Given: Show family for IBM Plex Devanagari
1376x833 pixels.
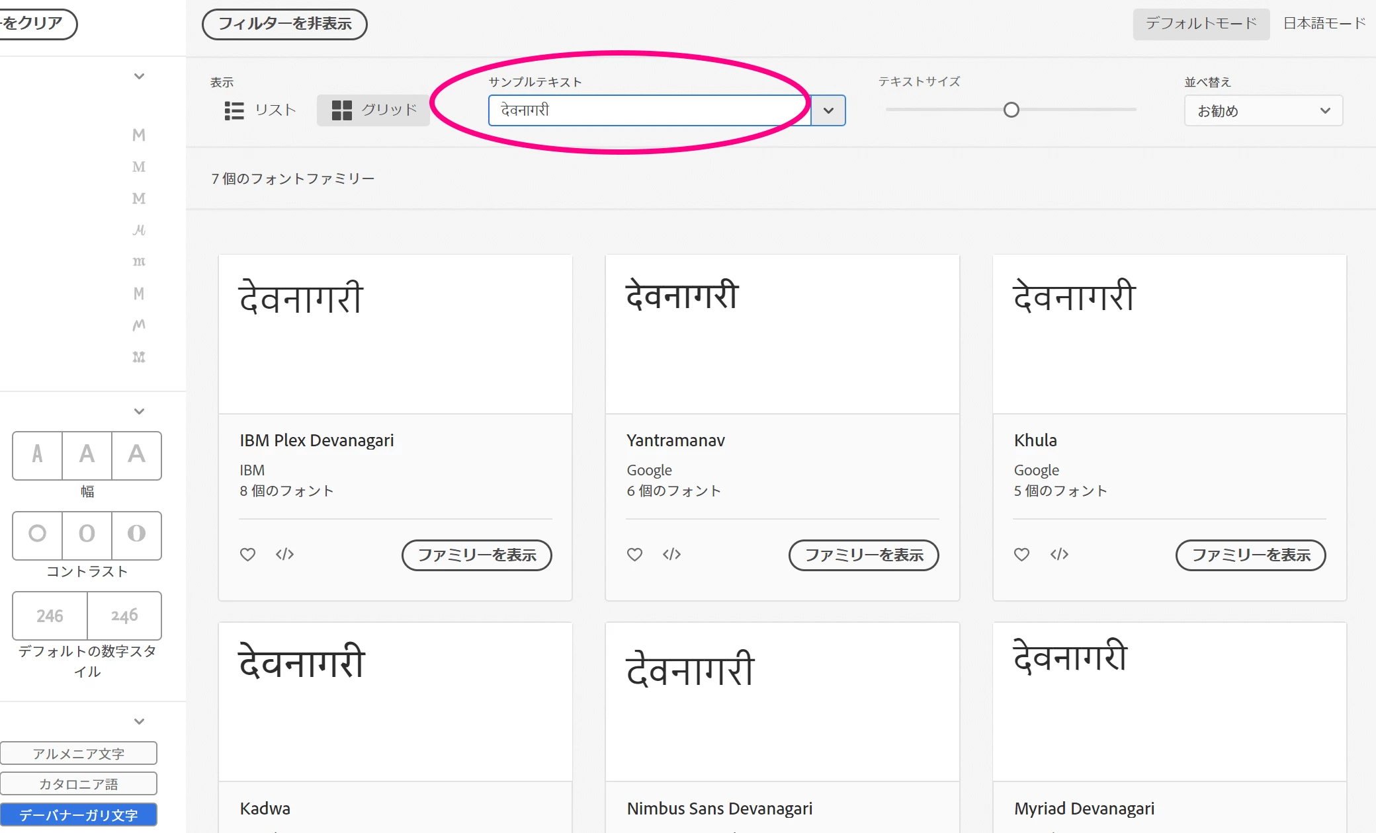Looking at the screenshot, I should pos(477,555).
